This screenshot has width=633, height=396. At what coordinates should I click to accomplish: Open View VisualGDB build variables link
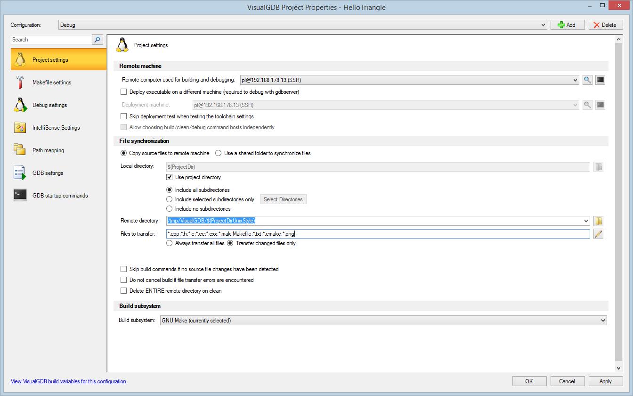(68, 381)
